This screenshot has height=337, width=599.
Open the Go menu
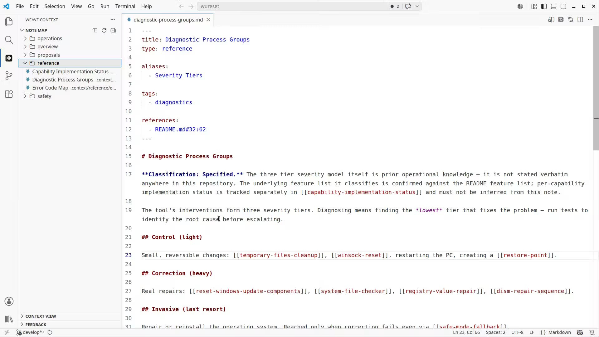tap(91, 6)
